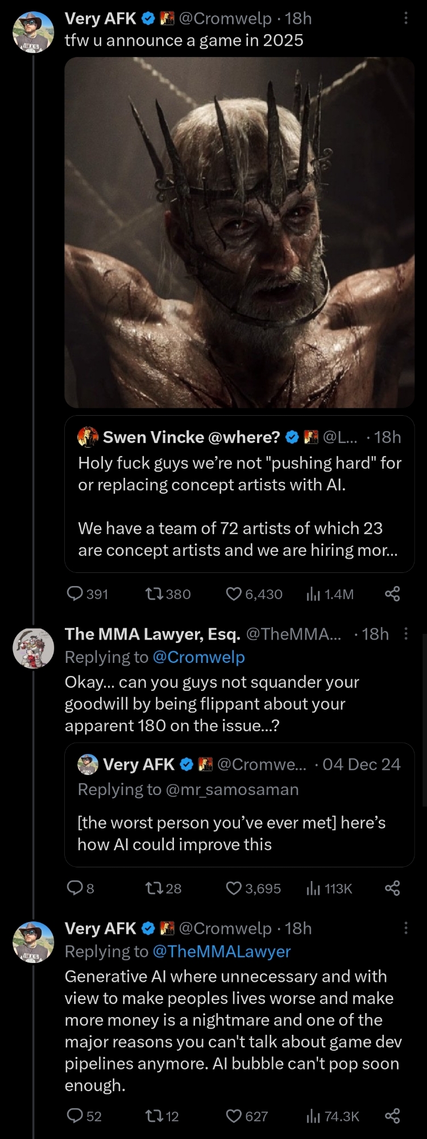View analytics for the 1.4M views tweet
Image resolution: width=427 pixels, height=1139 pixels.
click(314, 594)
